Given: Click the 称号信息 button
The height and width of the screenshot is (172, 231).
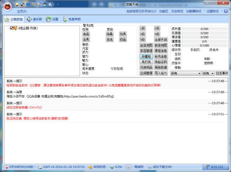Looking at the screenshot, I should click(161, 57).
